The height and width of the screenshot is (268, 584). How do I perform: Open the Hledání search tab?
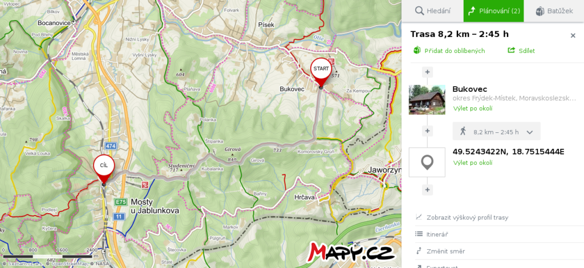point(432,11)
